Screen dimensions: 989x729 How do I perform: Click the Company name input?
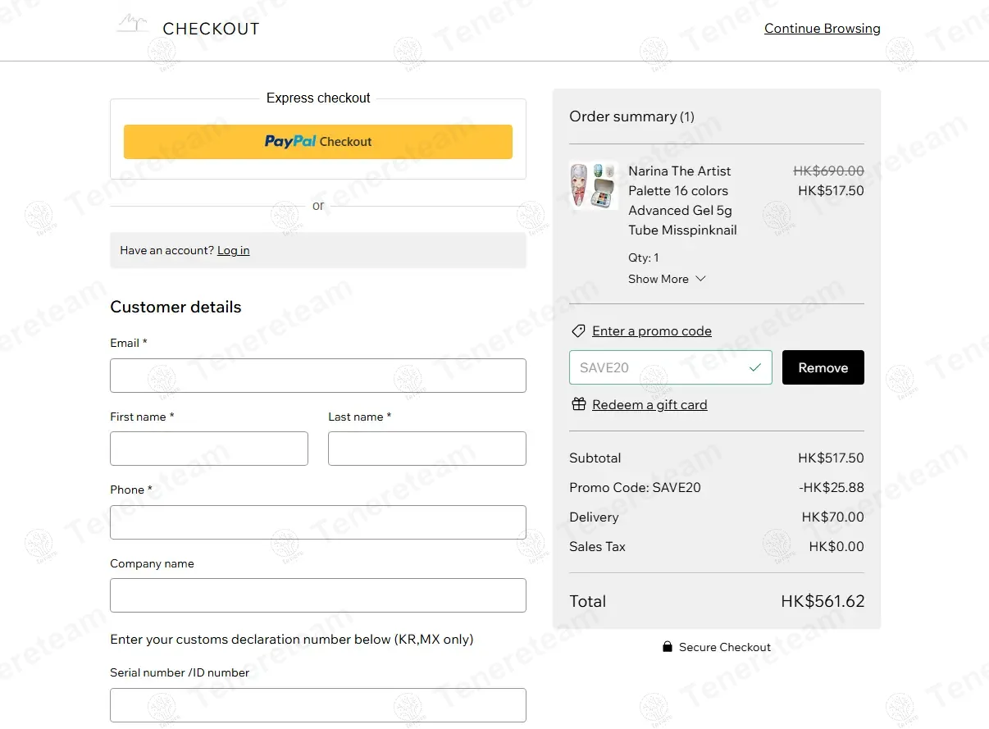pos(318,595)
